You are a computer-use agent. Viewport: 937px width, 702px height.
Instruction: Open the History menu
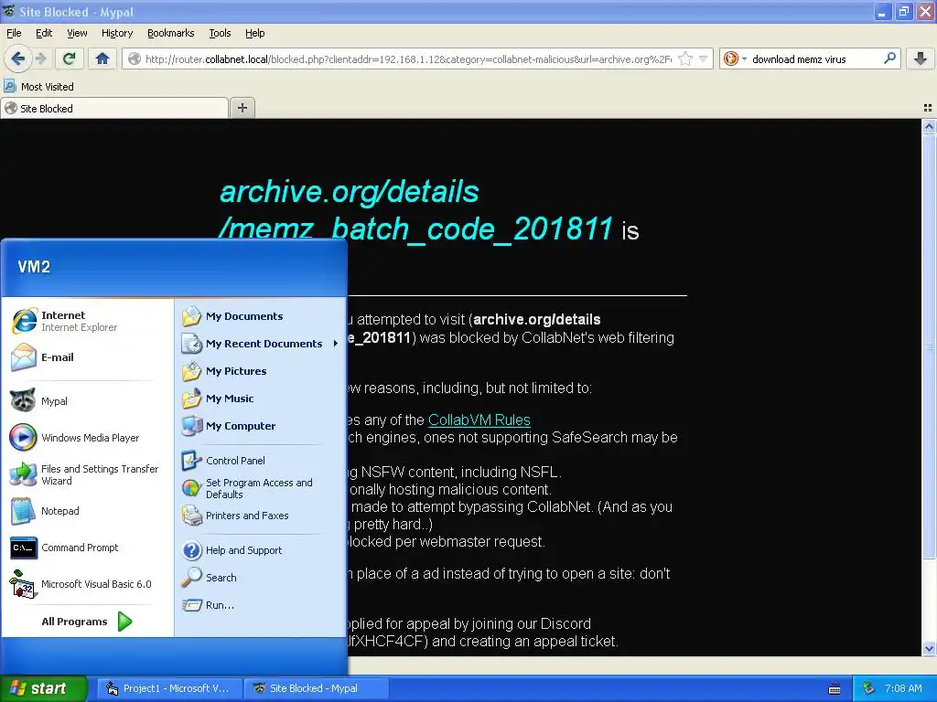[116, 33]
